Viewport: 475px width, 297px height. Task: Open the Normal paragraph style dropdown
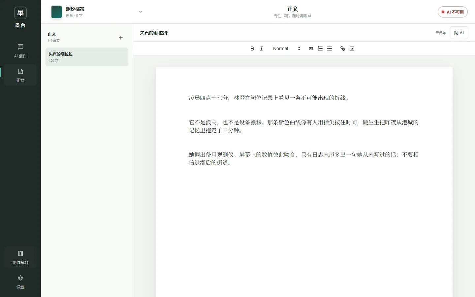pos(287,49)
